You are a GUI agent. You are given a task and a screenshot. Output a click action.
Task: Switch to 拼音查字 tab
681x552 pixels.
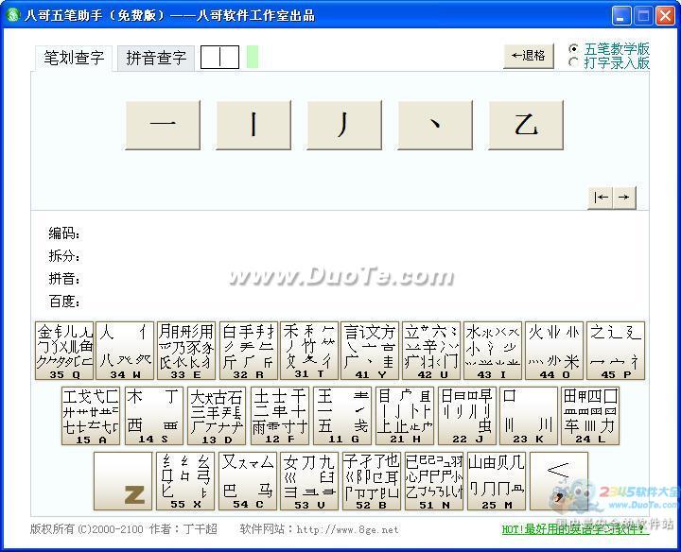click(x=156, y=59)
